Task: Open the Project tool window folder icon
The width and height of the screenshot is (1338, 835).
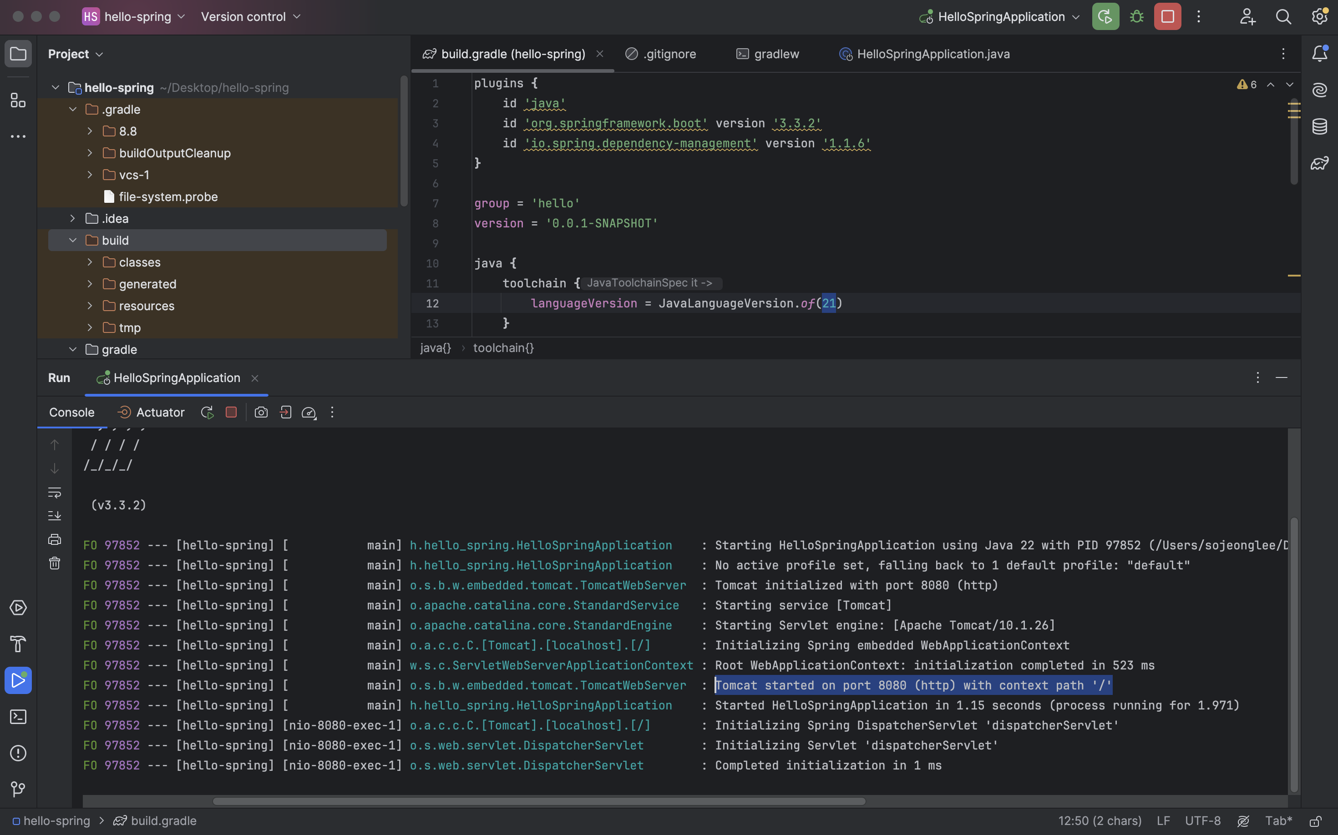Action: point(18,54)
